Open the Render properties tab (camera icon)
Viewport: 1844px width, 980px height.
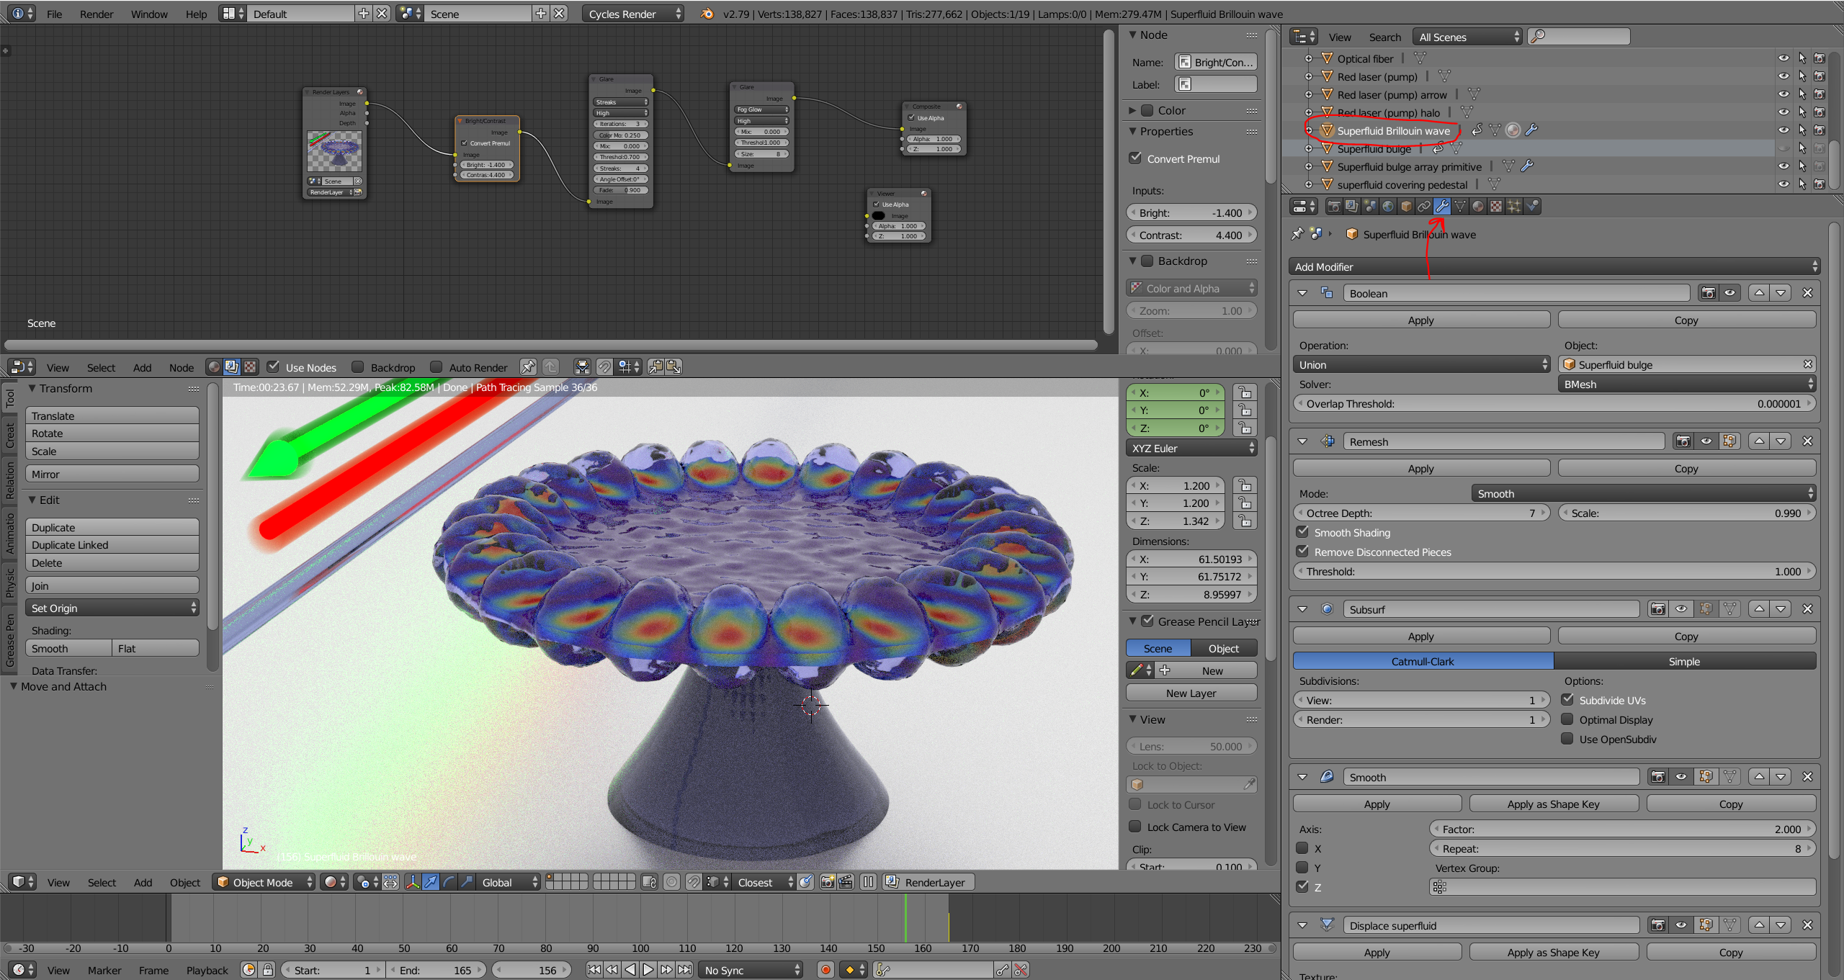pyautogui.click(x=1334, y=207)
